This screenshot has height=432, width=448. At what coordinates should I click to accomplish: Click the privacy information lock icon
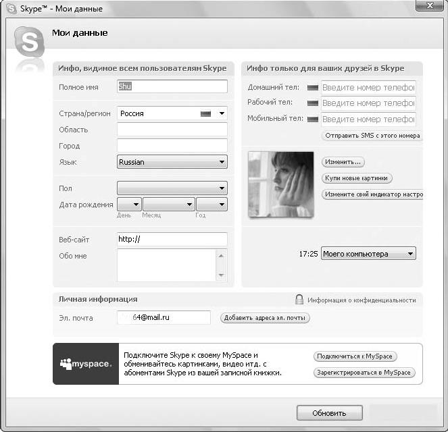[299, 300]
